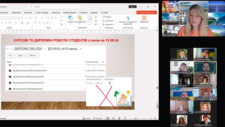This screenshot has height=127, width=225.
Task: Switch to slide sorter view icon
Action: [x=113, y=118]
